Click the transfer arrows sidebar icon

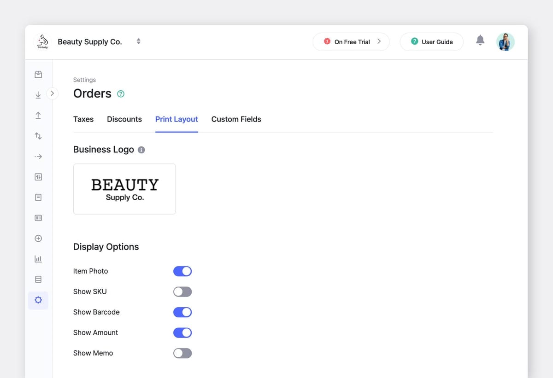tap(38, 136)
